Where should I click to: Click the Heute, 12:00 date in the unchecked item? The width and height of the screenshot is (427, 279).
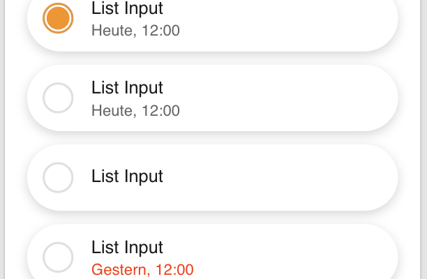(135, 110)
